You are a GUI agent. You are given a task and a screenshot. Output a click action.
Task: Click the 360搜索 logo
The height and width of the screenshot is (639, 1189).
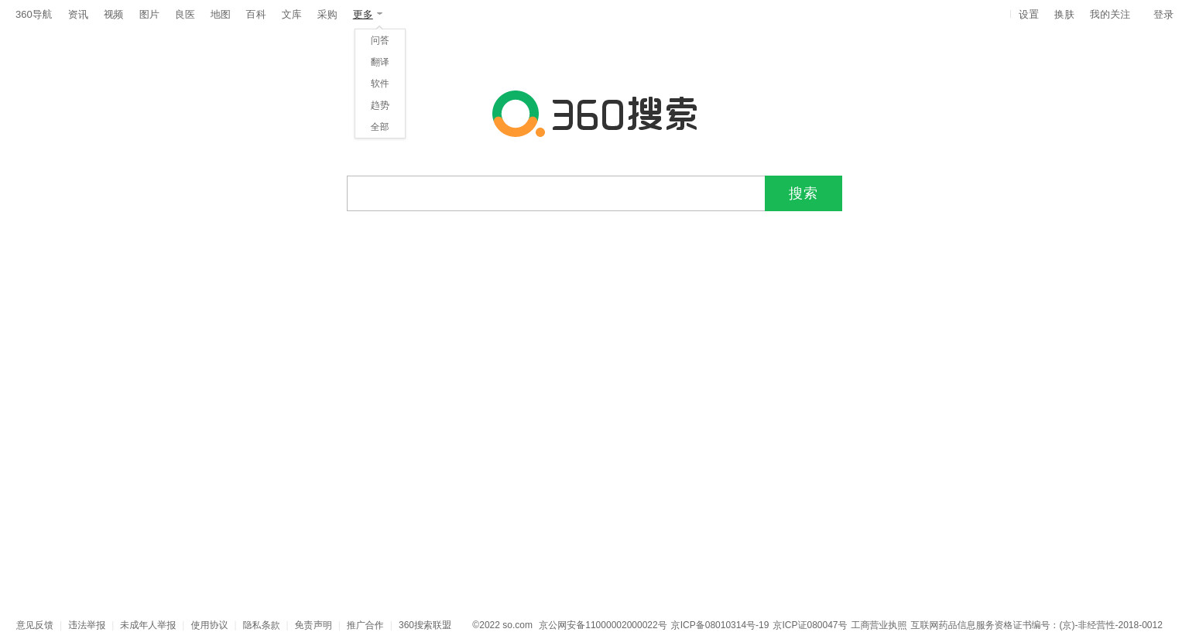pos(594,114)
